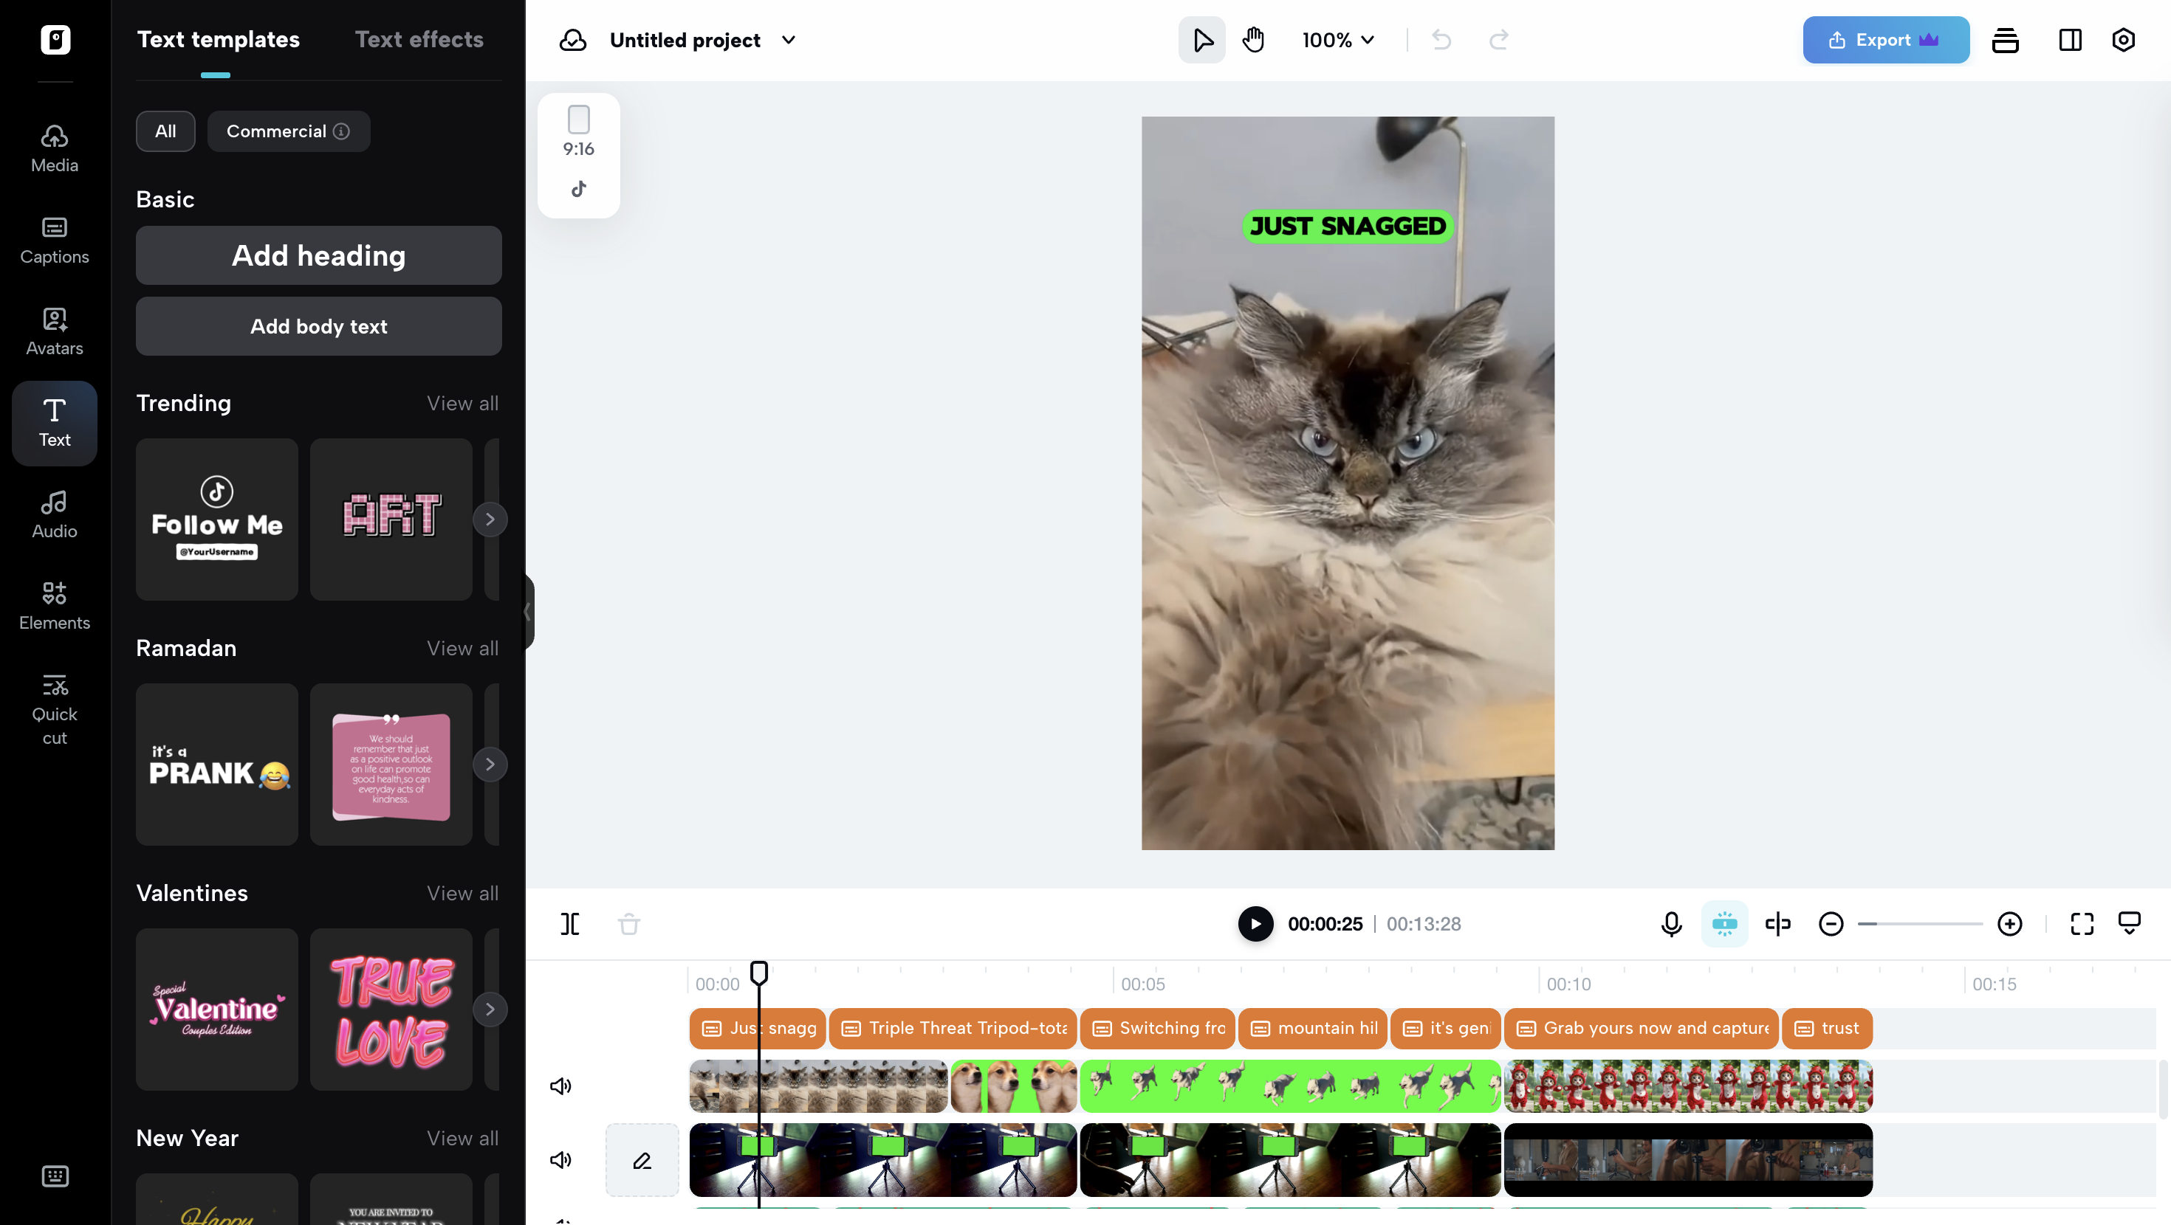Screen dimensions: 2171x1225
Task: Click View all next to Valentines
Action: 462,893
